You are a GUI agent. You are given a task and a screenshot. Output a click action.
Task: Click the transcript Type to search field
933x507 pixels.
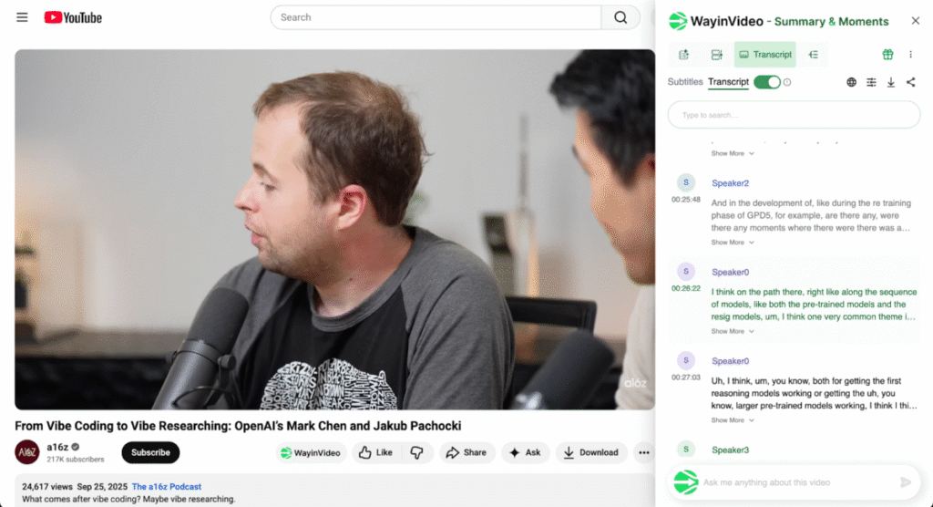794,115
